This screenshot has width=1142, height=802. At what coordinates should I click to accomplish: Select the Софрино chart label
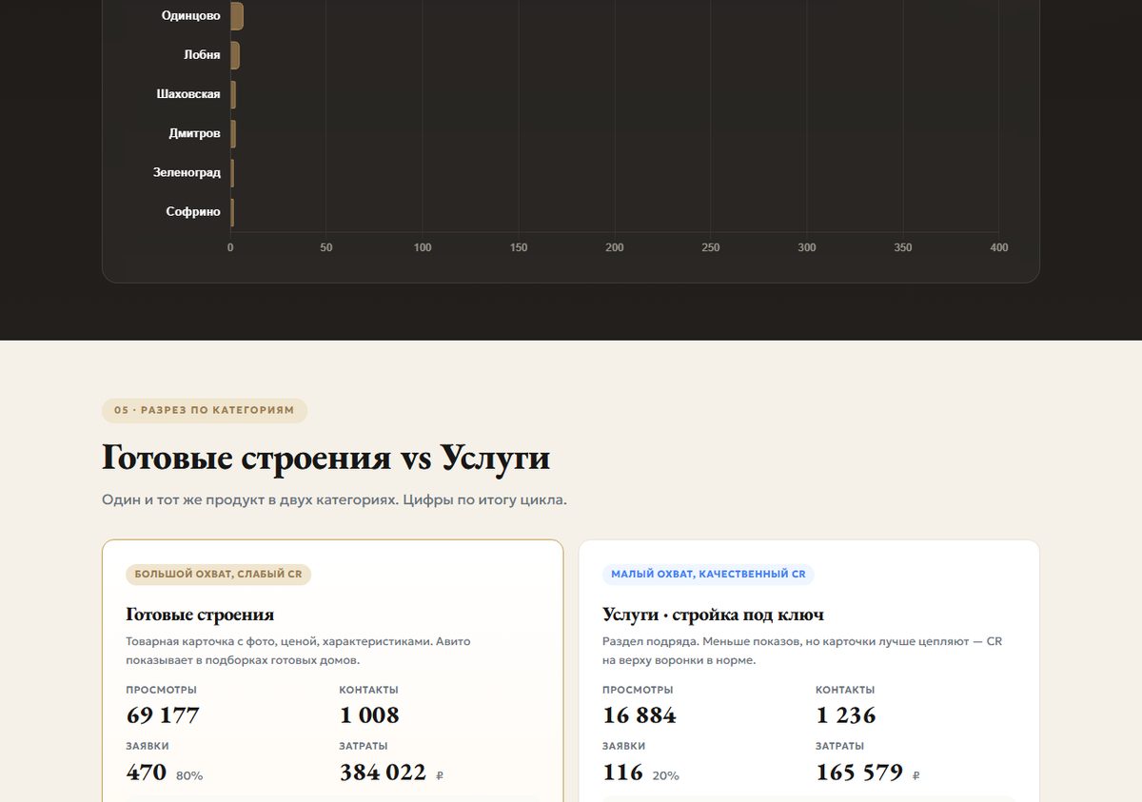tap(193, 212)
